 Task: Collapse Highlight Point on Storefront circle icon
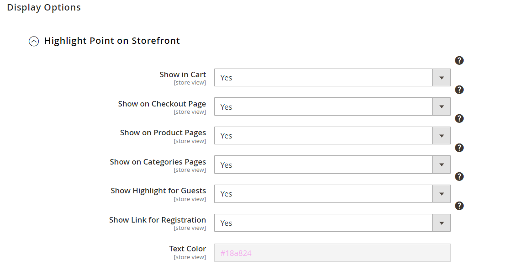[x=34, y=42]
